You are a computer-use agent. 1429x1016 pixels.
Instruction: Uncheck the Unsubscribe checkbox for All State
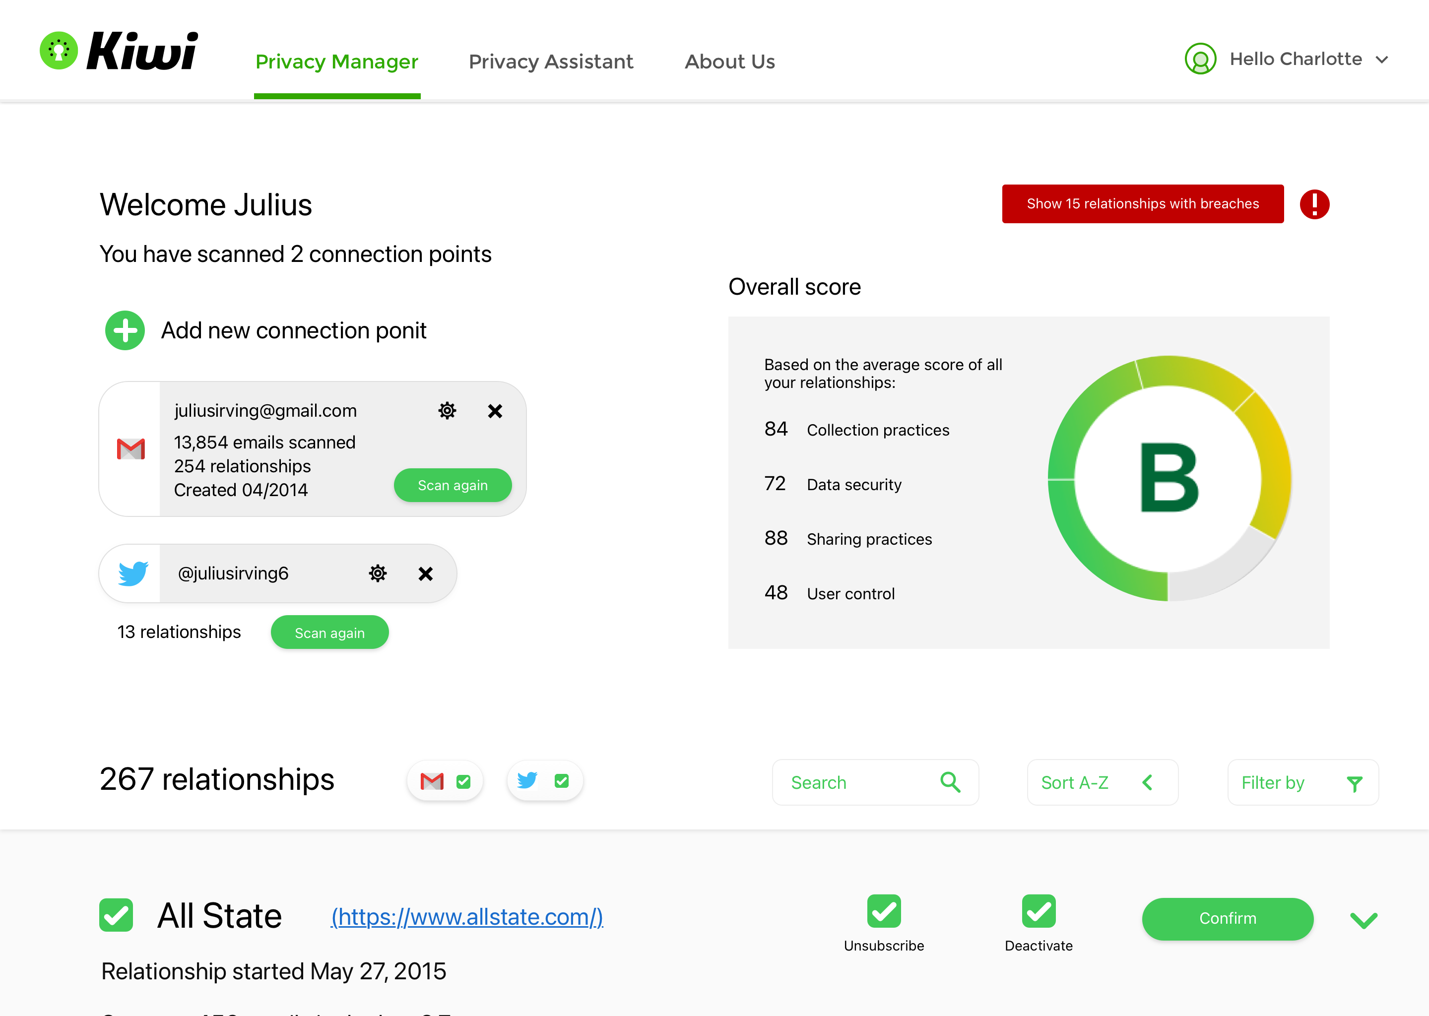[883, 911]
